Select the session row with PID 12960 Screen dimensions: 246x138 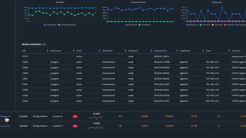tap(134, 90)
